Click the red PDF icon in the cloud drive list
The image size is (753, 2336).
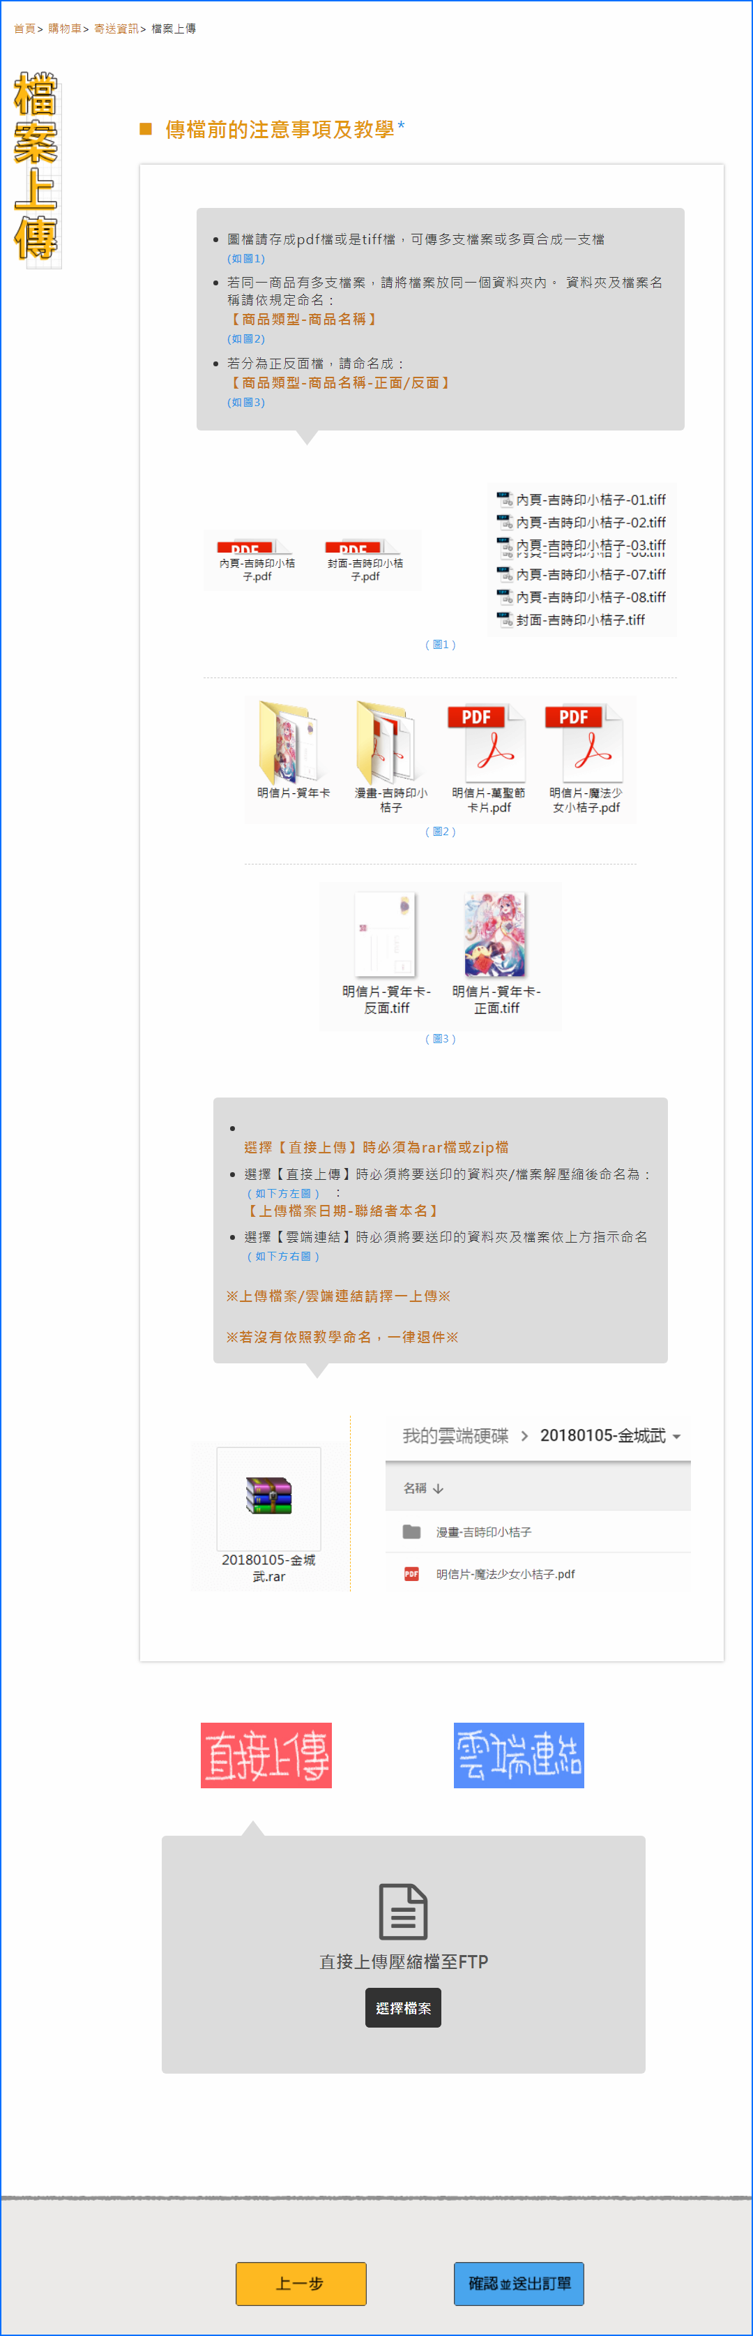(x=411, y=1573)
